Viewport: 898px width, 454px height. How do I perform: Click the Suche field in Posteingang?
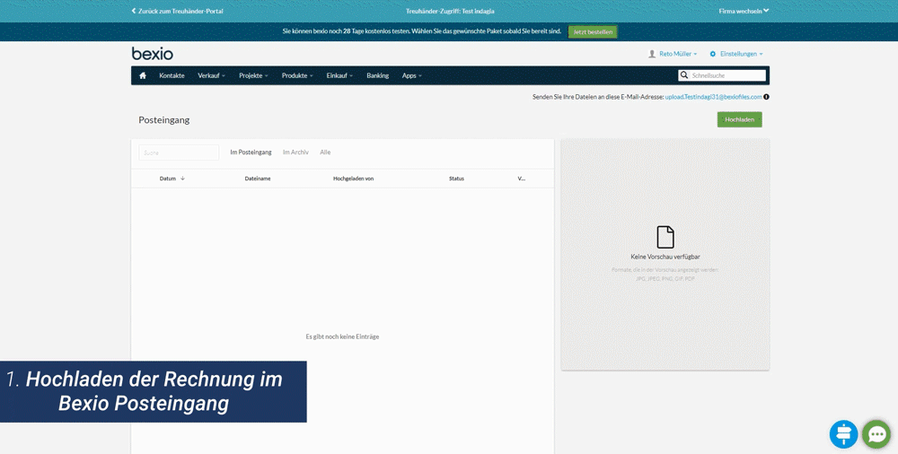(x=179, y=153)
